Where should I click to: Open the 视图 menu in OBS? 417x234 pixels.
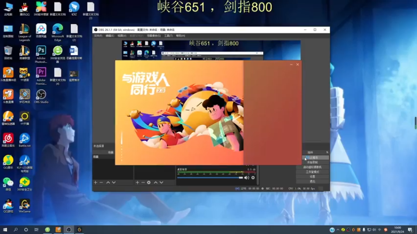[x=122, y=35]
